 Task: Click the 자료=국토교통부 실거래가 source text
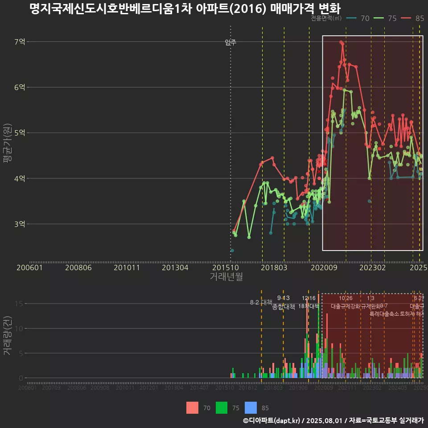click(x=386, y=420)
